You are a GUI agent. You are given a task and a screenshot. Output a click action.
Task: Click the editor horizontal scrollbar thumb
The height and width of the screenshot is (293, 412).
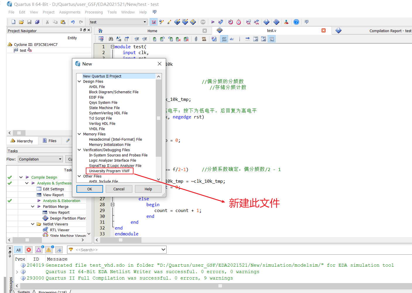tap(121, 240)
